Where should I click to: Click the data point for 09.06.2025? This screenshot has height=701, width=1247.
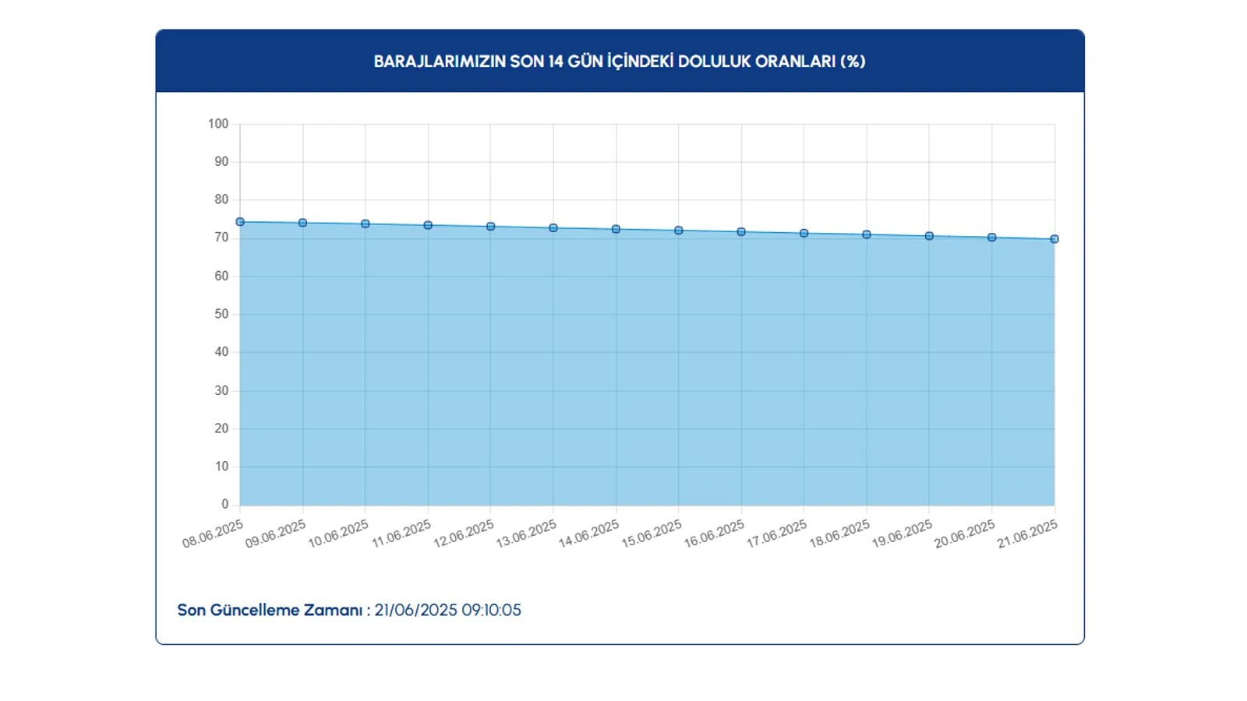point(302,223)
